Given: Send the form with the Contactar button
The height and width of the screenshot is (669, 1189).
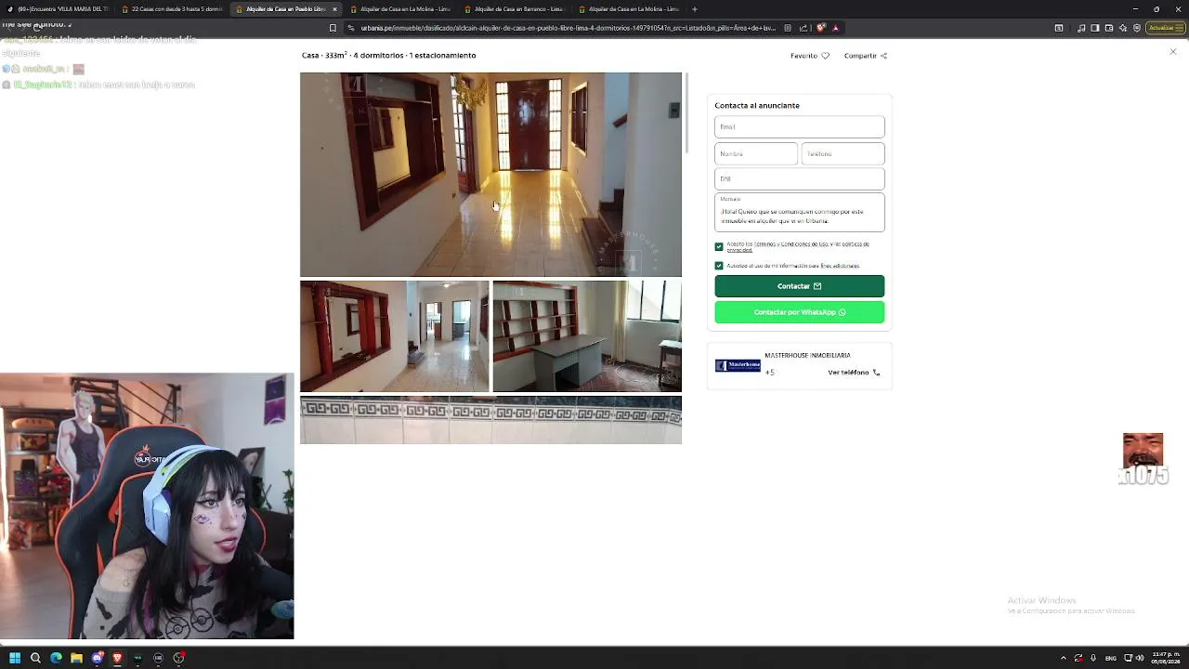Looking at the screenshot, I should 799,286.
